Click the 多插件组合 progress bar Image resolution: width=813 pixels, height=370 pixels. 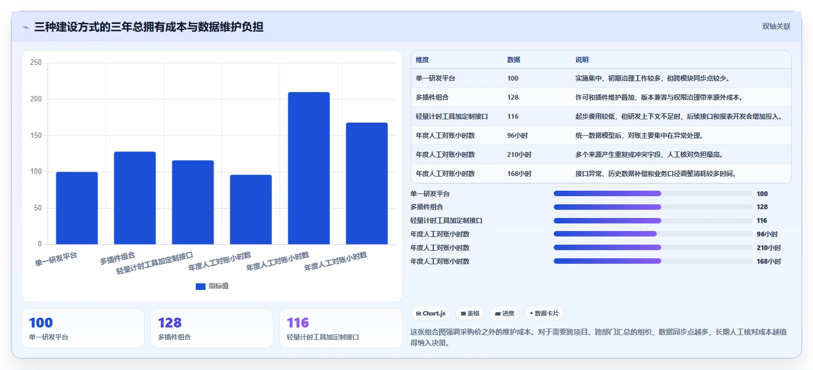tap(652, 207)
